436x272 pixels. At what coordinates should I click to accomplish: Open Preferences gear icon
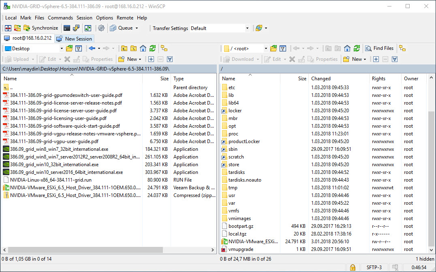pyautogui.click(x=101, y=28)
